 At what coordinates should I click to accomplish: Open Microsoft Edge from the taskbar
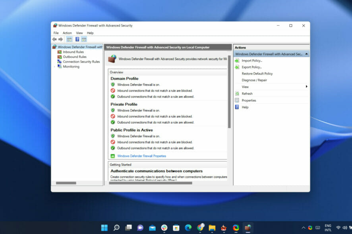pos(188,228)
